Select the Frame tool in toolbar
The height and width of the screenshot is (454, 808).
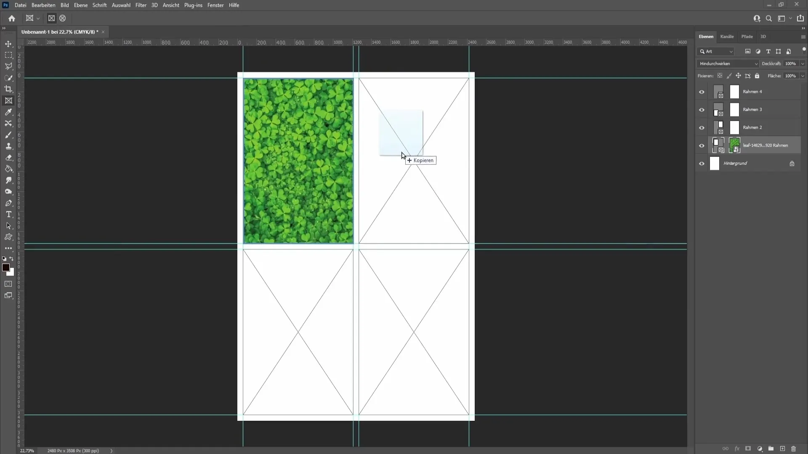tap(8, 100)
